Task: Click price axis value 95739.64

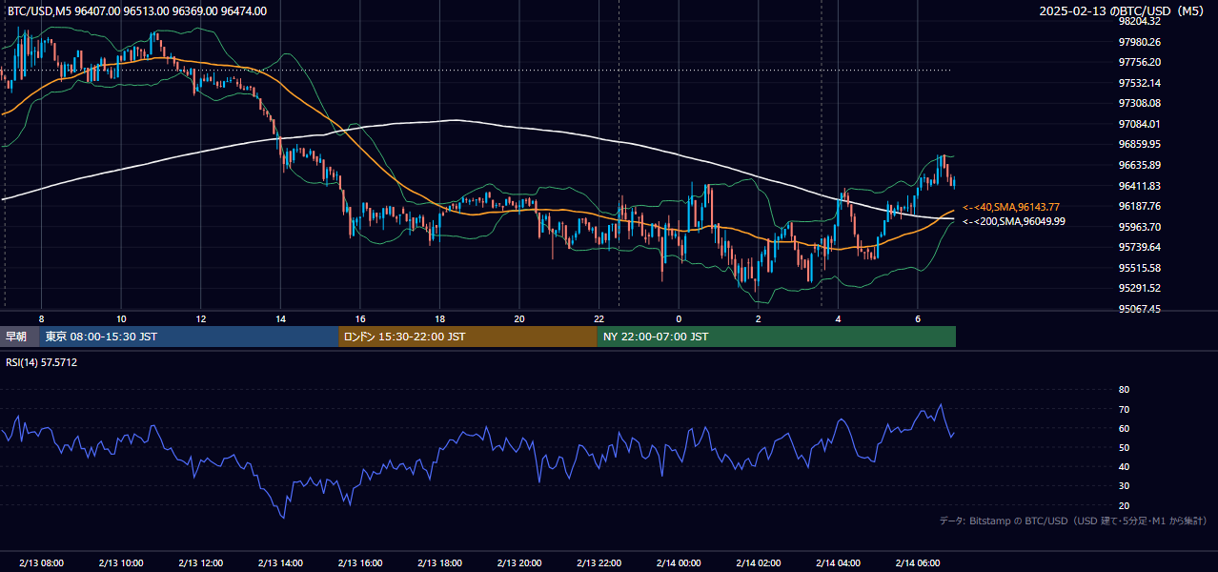Action: (x=1140, y=247)
